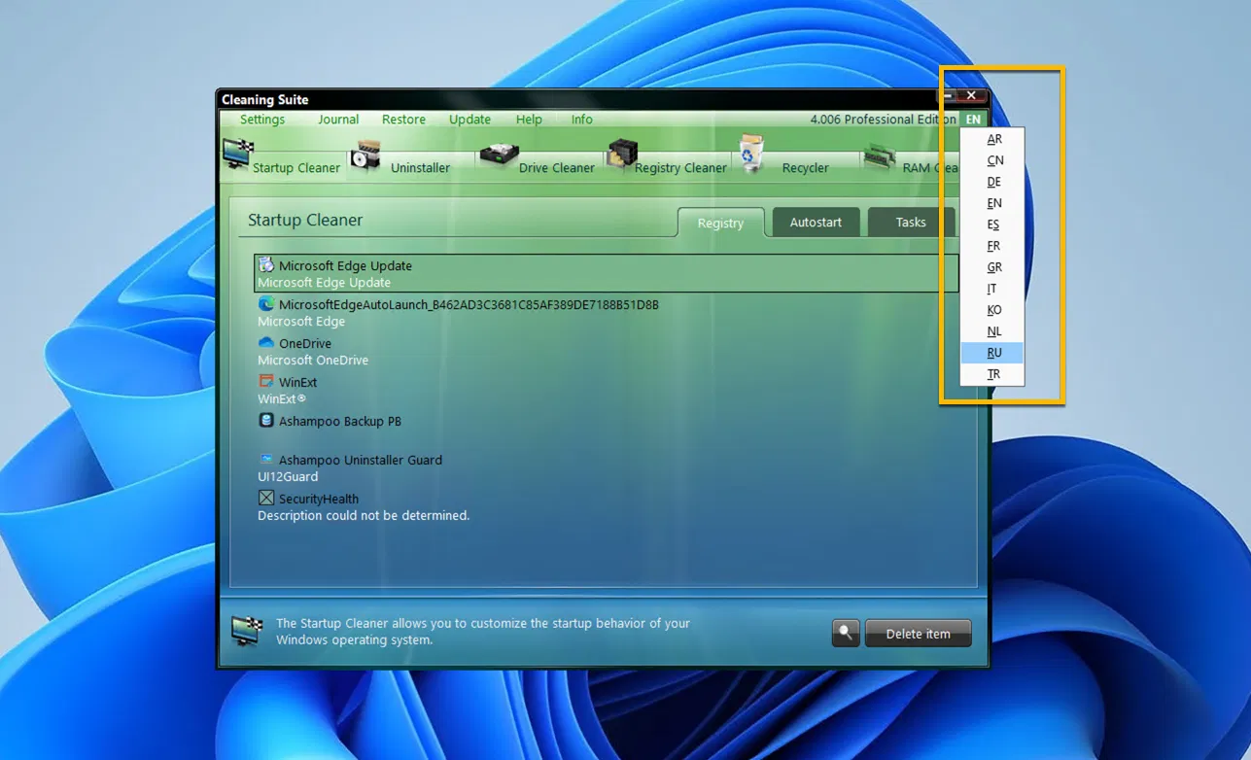Screen dimensions: 1251x760
Task: Select ES from the language list
Action: click(992, 225)
